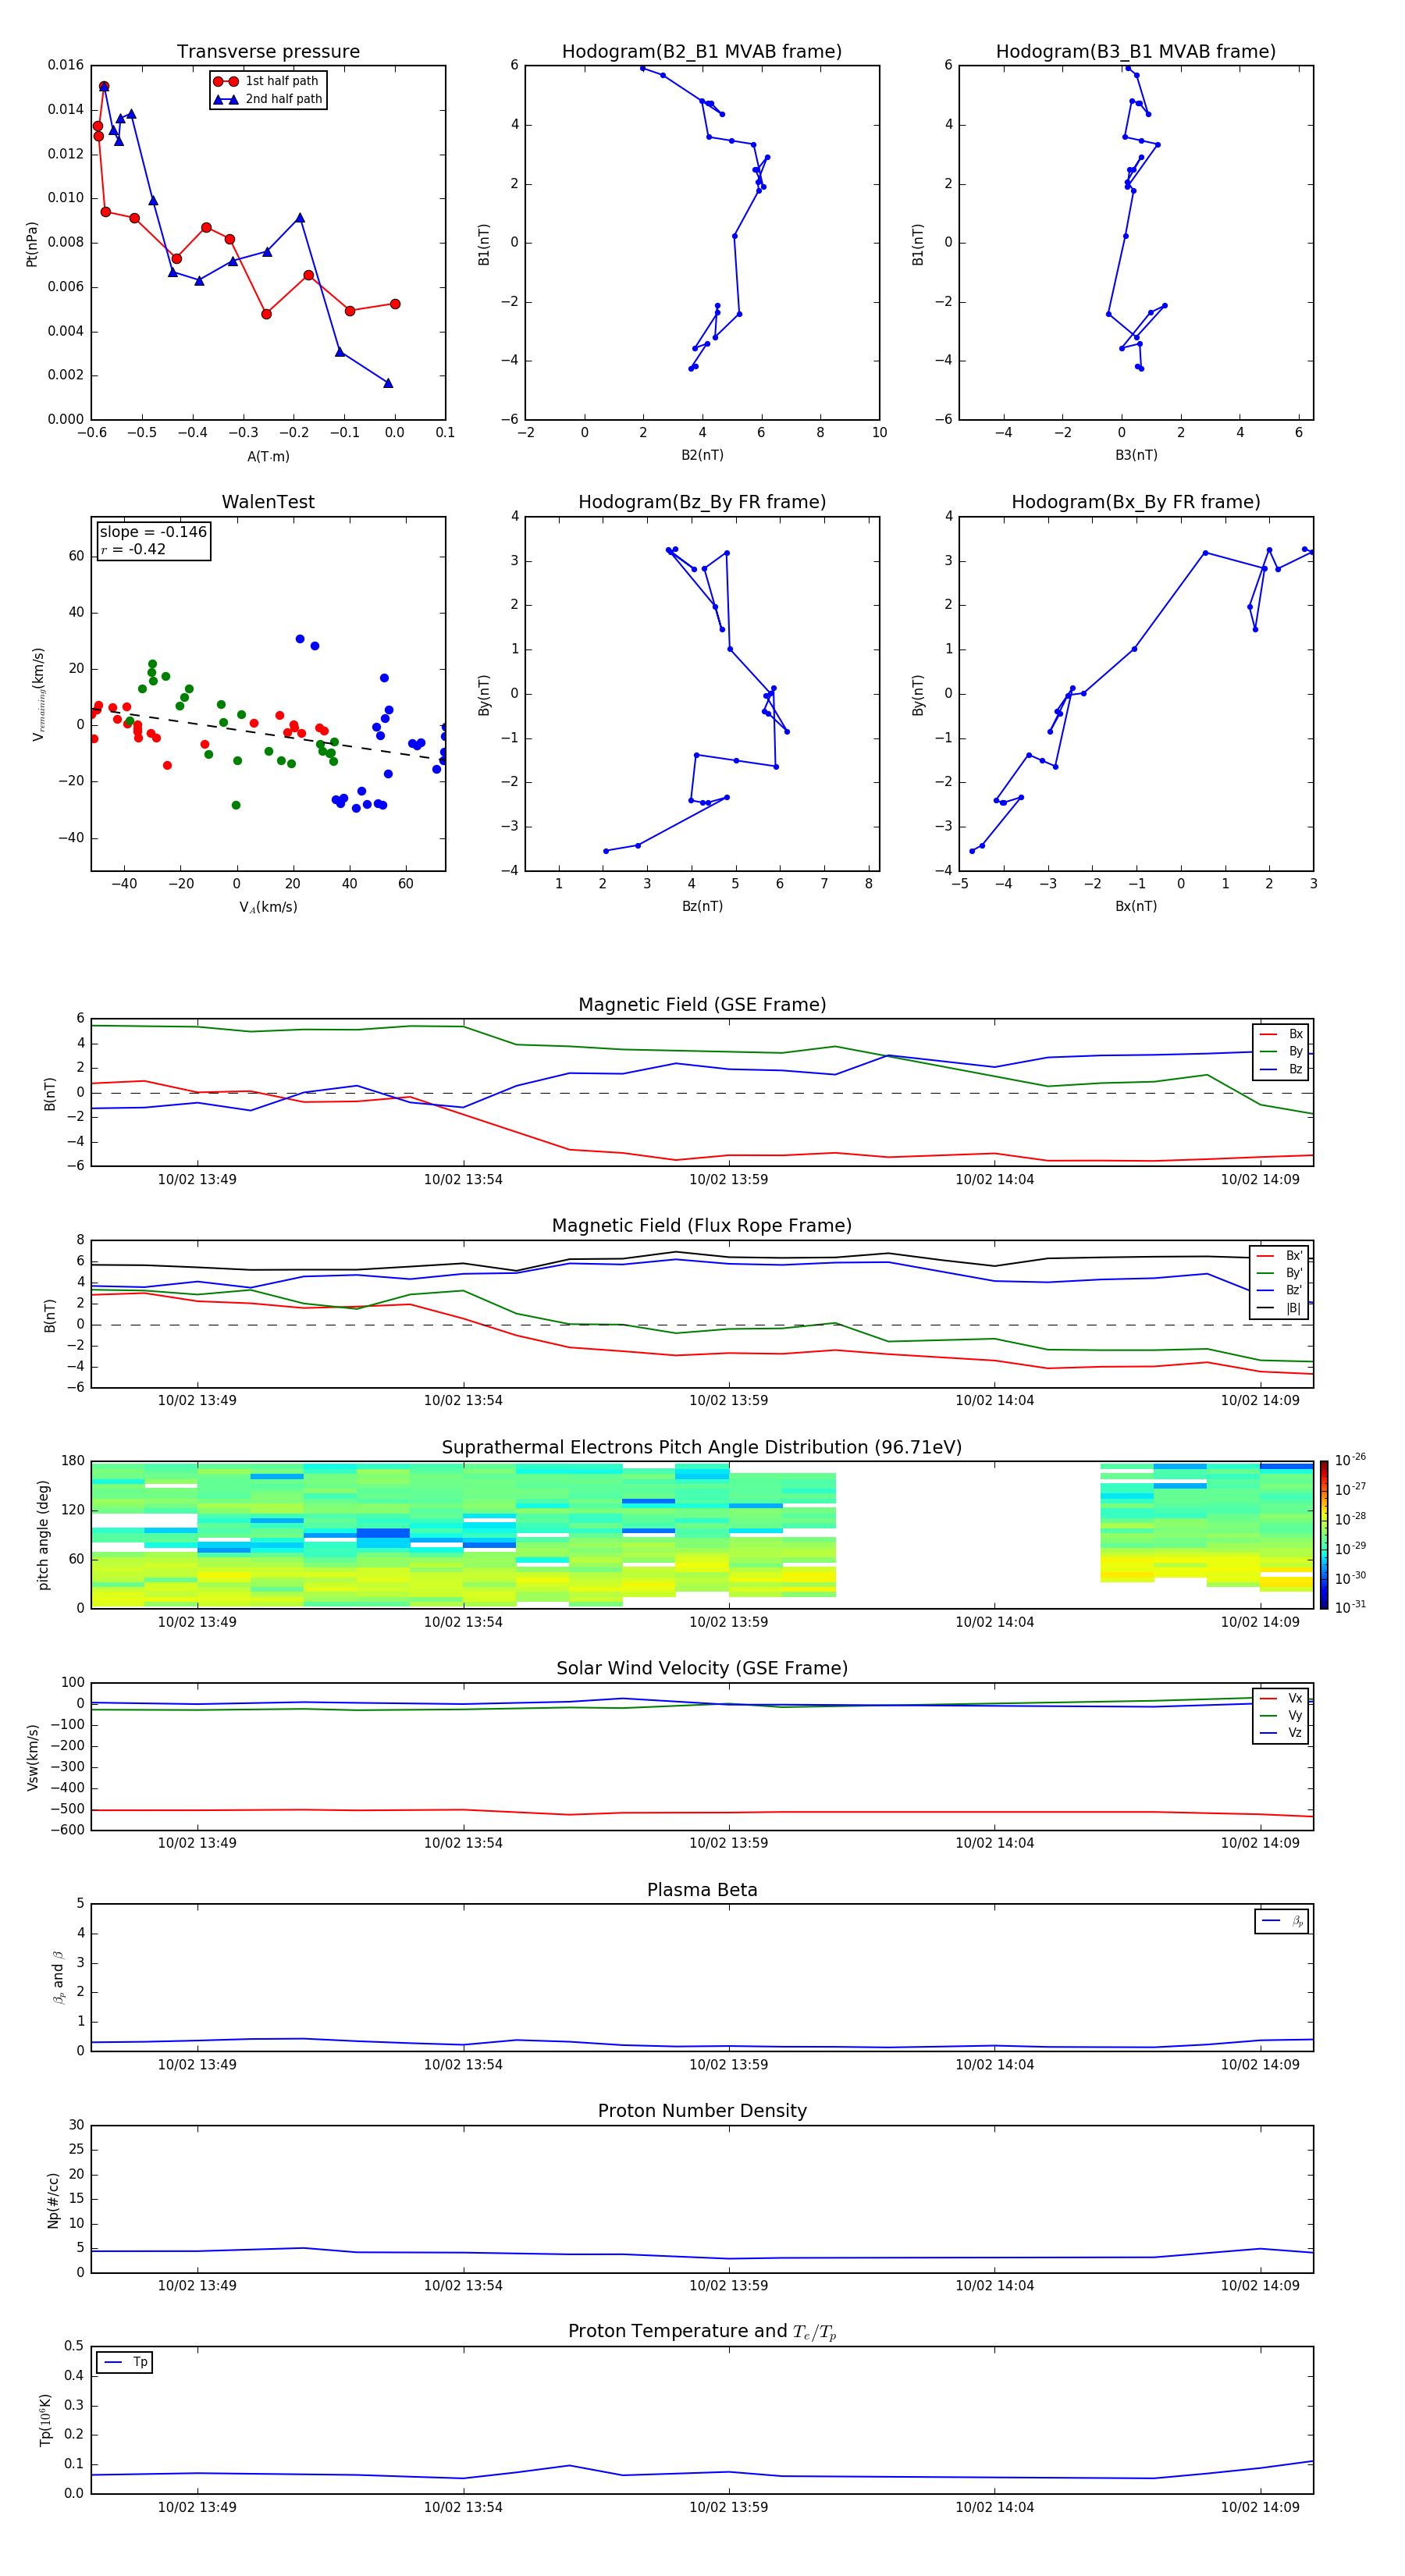Screen dimensions: 1405x2576
Task: Click the "B2(nT)" axis label
Action: coord(702,455)
